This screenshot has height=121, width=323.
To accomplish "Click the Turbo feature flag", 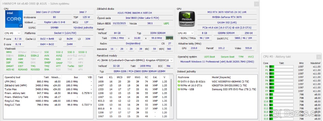I will [x=71, y=66].
